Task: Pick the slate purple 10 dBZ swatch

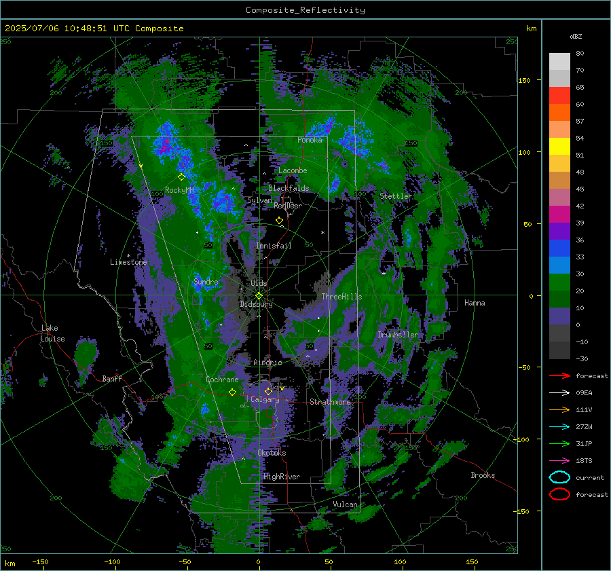Action: coord(559,316)
